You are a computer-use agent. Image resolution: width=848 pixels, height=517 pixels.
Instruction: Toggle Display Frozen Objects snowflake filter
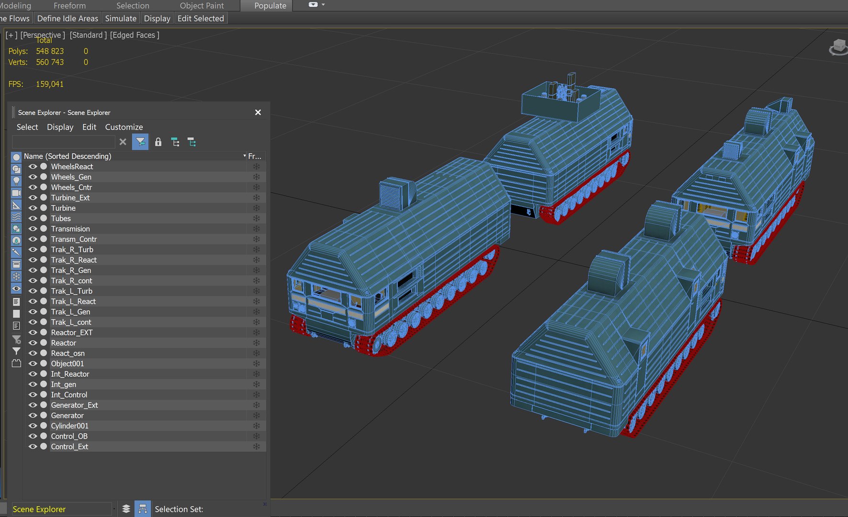16,276
